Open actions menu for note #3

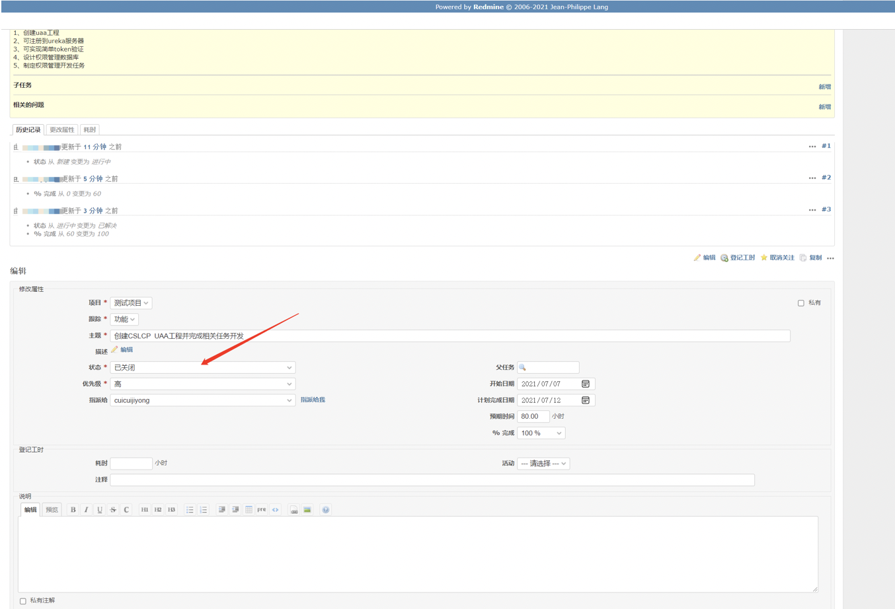(x=812, y=210)
